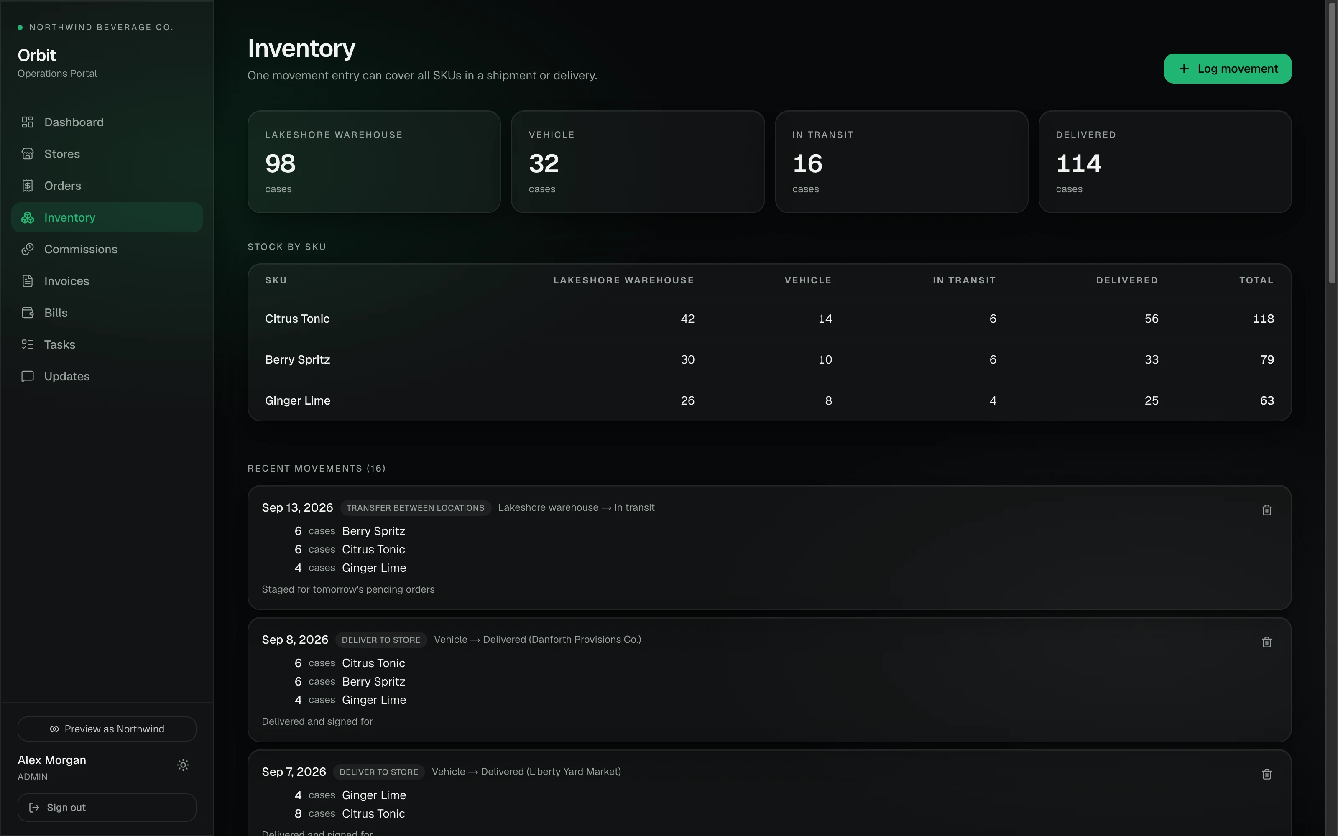Screen dimensions: 1338x836
Task: Click the TRANSFER BETWEEN LOCATIONS badge
Action: 415,507
